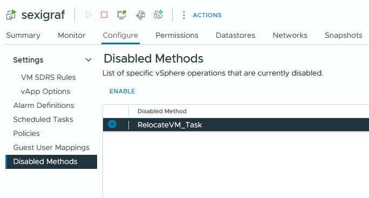Click the sexigraf VM icon

point(11,15)
